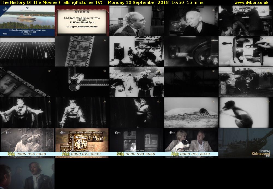Open the elderly man beside vase thumbnail
Screen dimensions: 273x189
pyautogui.click(x=191, y=21)
